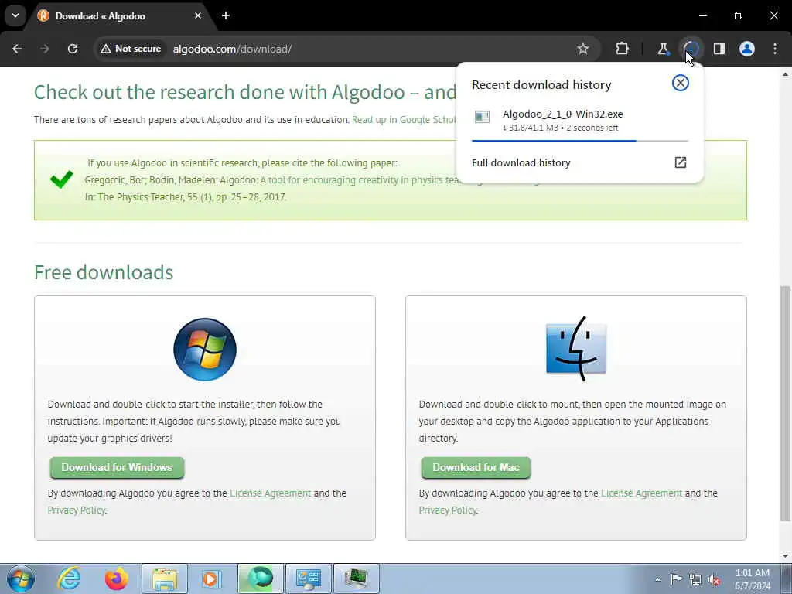Screen dimensions: 792x594
Task: Click the active green browser taskbar icon
Action: 261,579
